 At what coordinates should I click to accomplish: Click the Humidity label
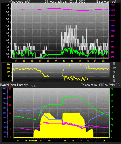click(22, 85)
